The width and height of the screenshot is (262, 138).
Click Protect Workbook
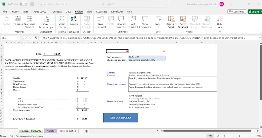[x=183, y=22]
